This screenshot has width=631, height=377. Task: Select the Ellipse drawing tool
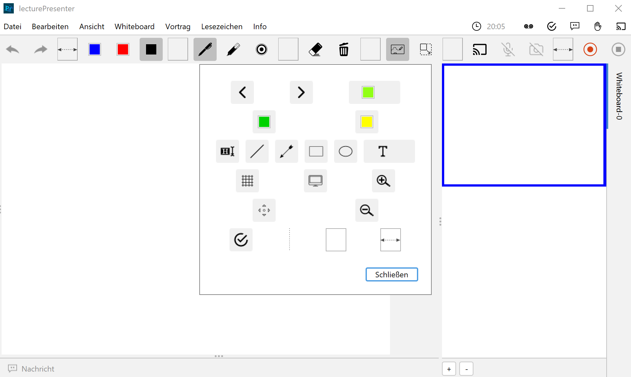click(345, 151)
